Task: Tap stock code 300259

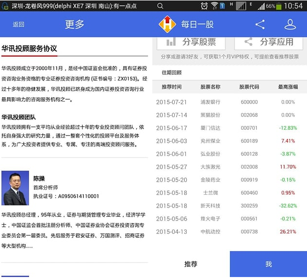Action: point(249,206)
